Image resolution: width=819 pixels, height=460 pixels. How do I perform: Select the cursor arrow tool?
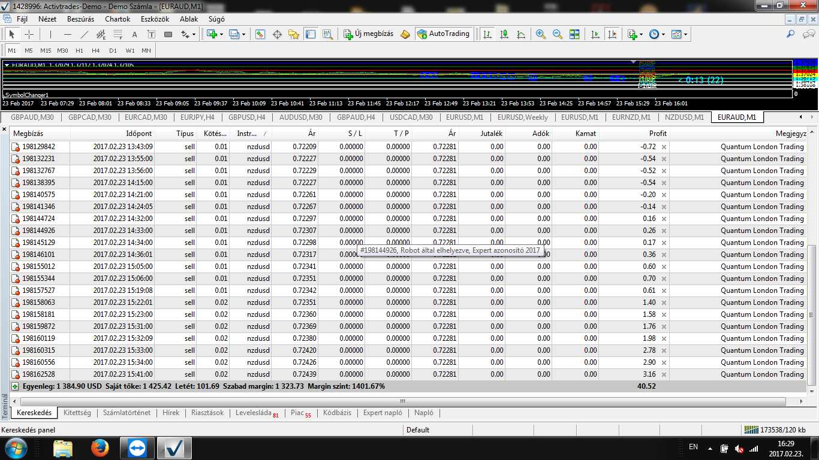point(11,34)
